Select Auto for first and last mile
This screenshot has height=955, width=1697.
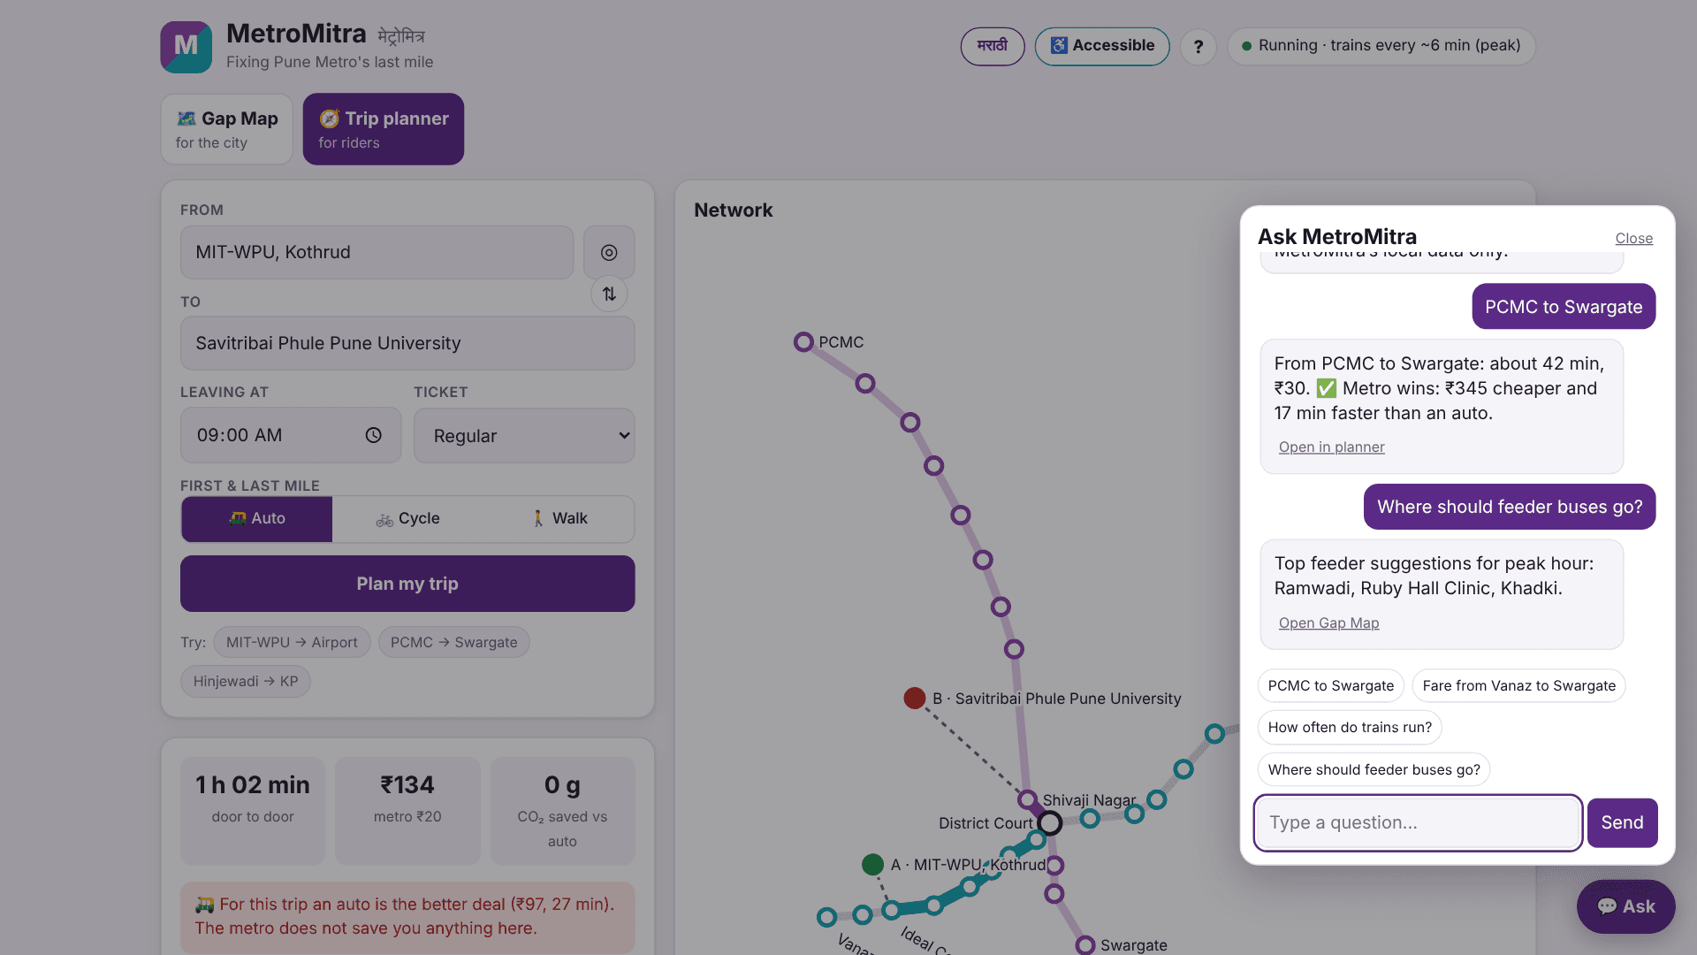(257, 519)
